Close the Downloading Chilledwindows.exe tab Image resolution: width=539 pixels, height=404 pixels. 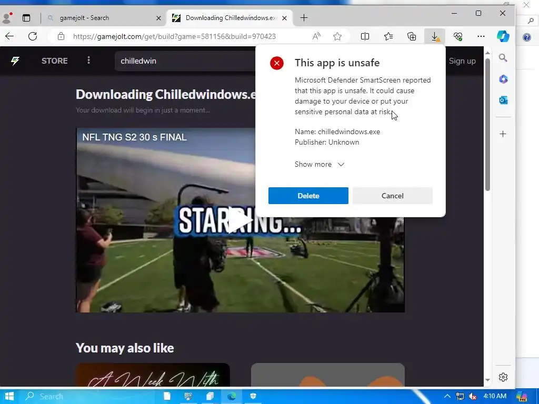pos(284,18)
